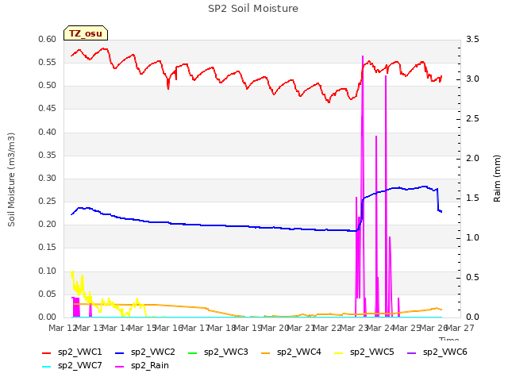Click the 0.00 left axis tick label
Screen dimensions: 508x381
pyautogui.click(x=48, y=317)
